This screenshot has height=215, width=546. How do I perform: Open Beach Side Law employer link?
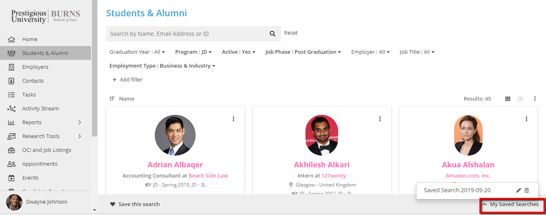208,176
